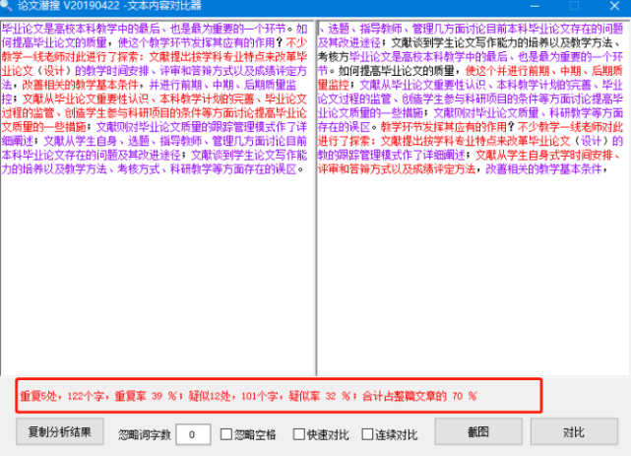Viewport: 631px width, 456px height.
Task: Click right pane line starting 评审和答辩方式
Action: tap(463, 169)
